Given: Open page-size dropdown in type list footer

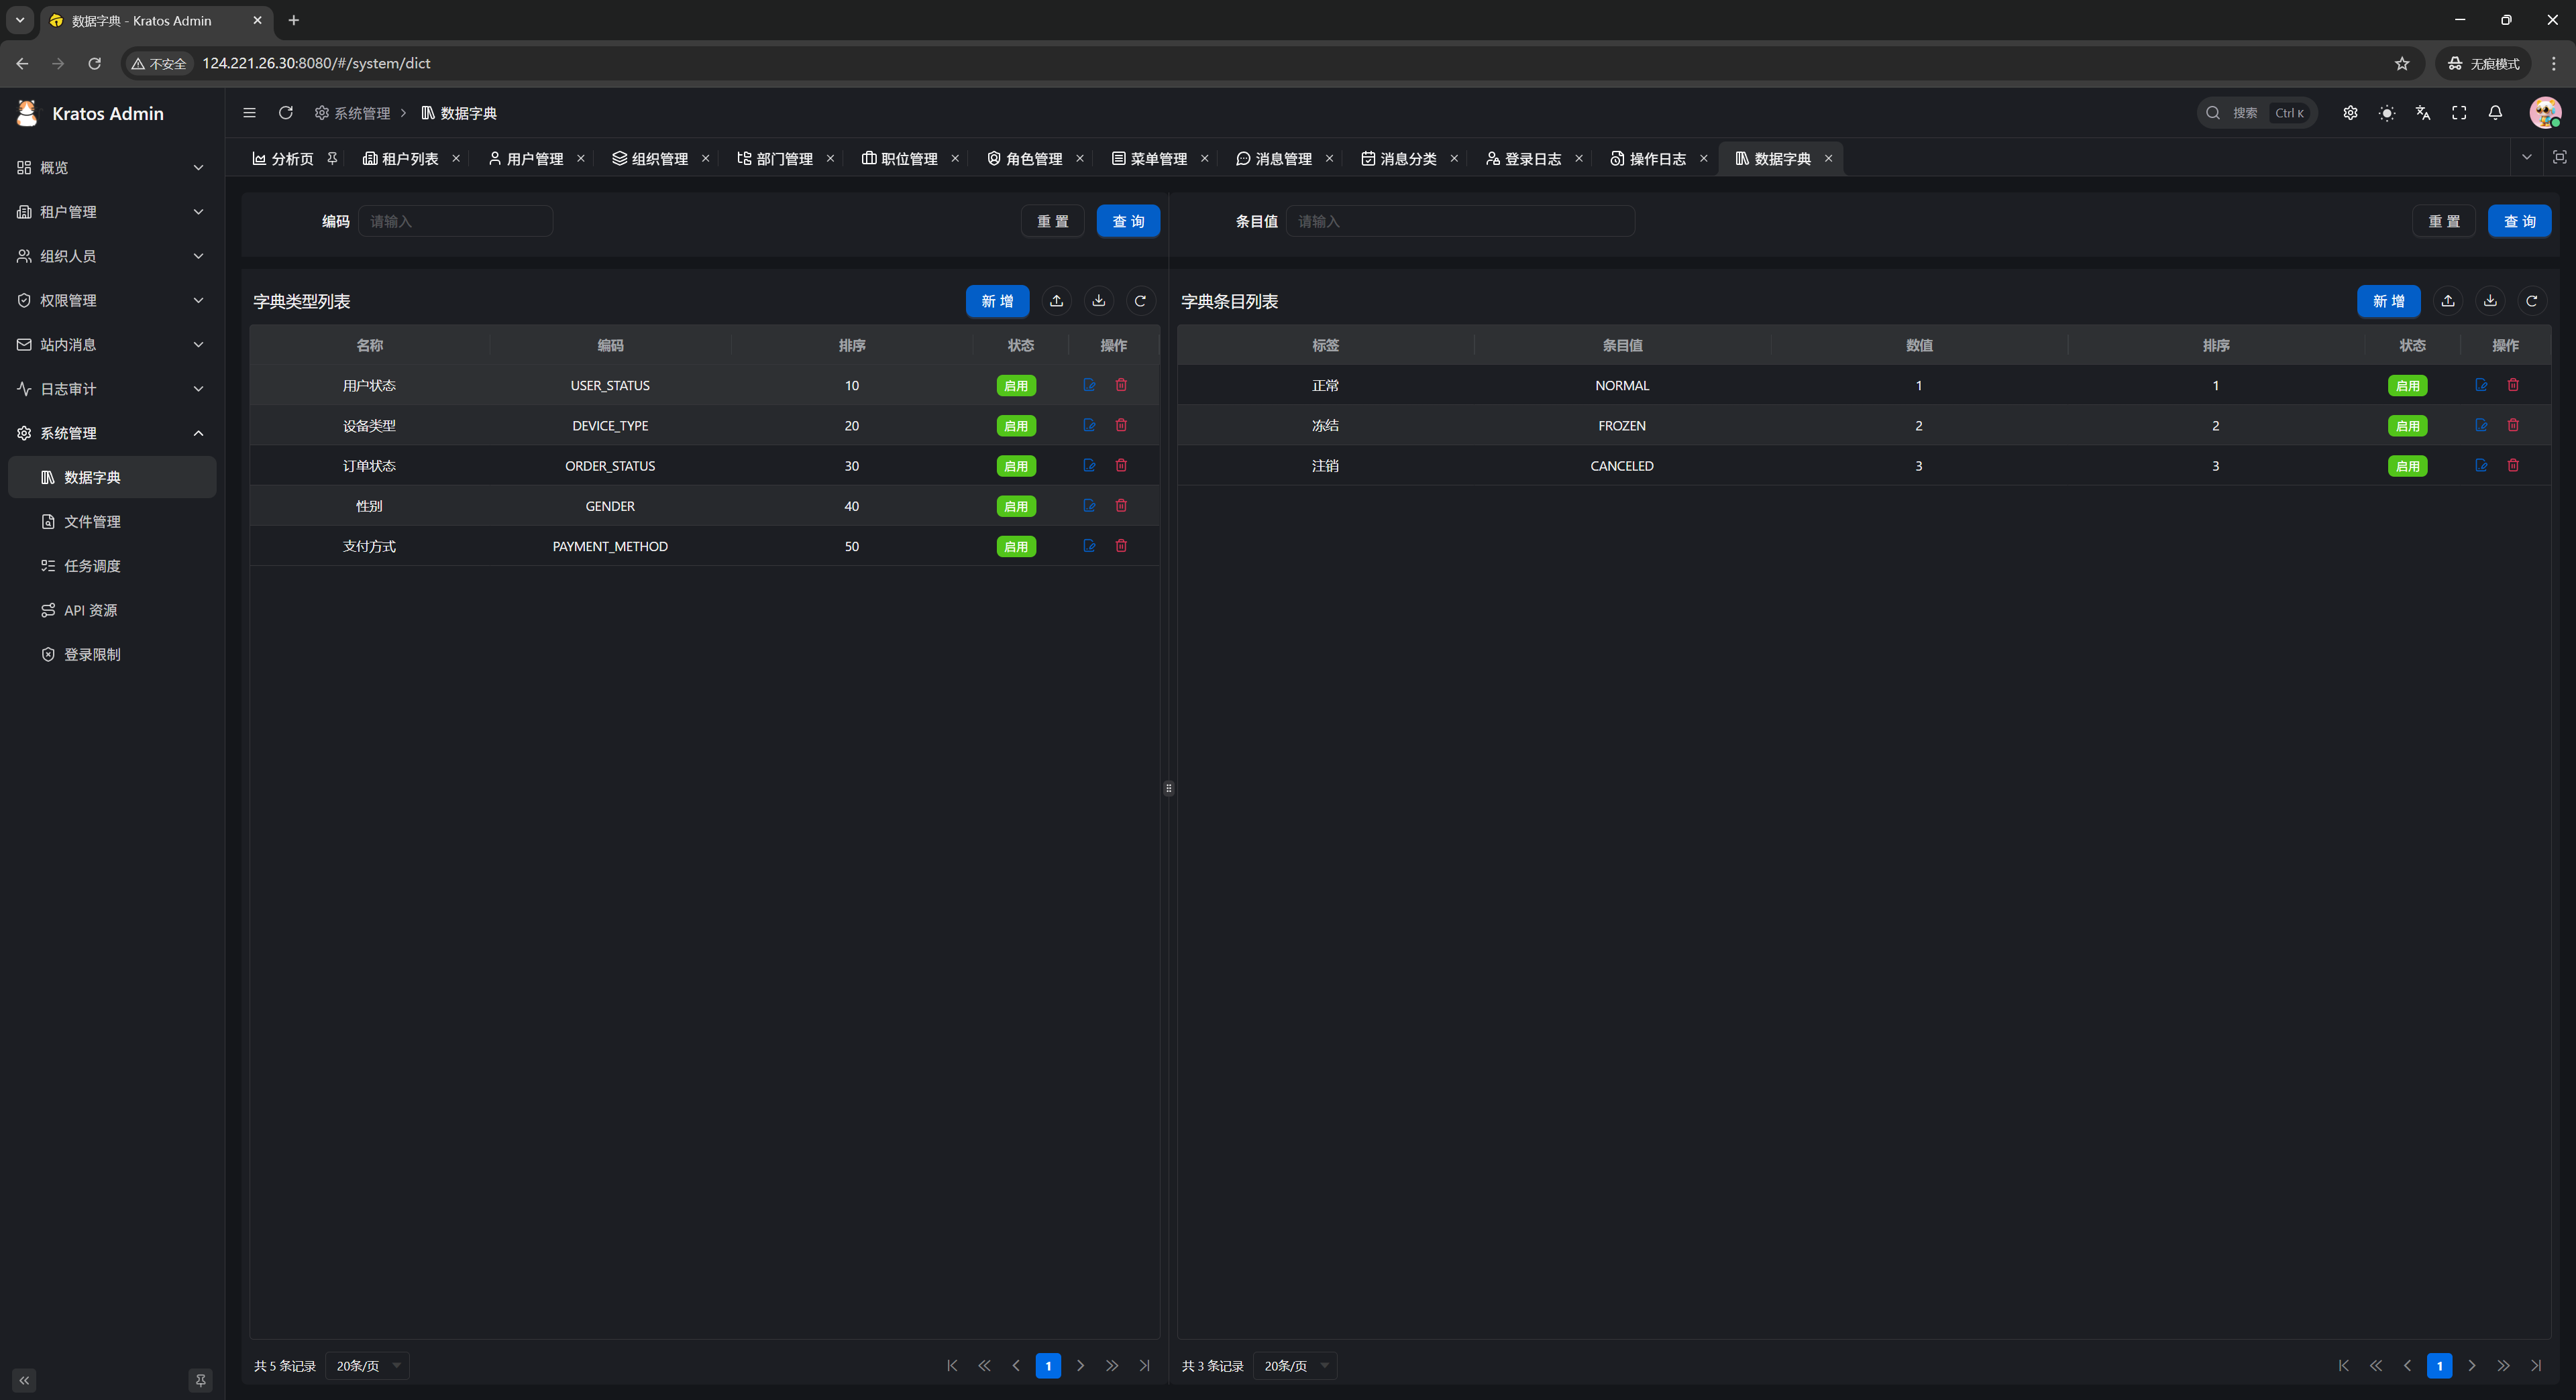Looking at the screenshot, I should pos(367,1365).
